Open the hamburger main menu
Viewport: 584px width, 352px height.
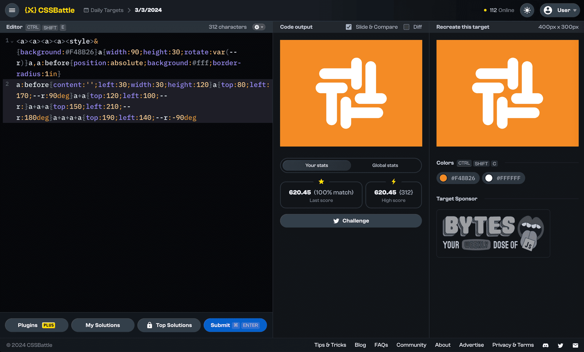tap(12, 10)
